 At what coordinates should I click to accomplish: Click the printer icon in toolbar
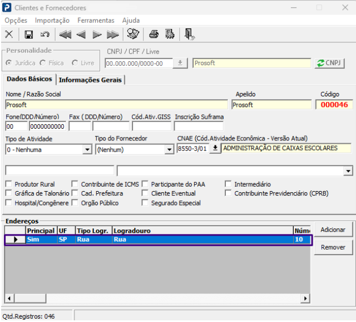154,35
